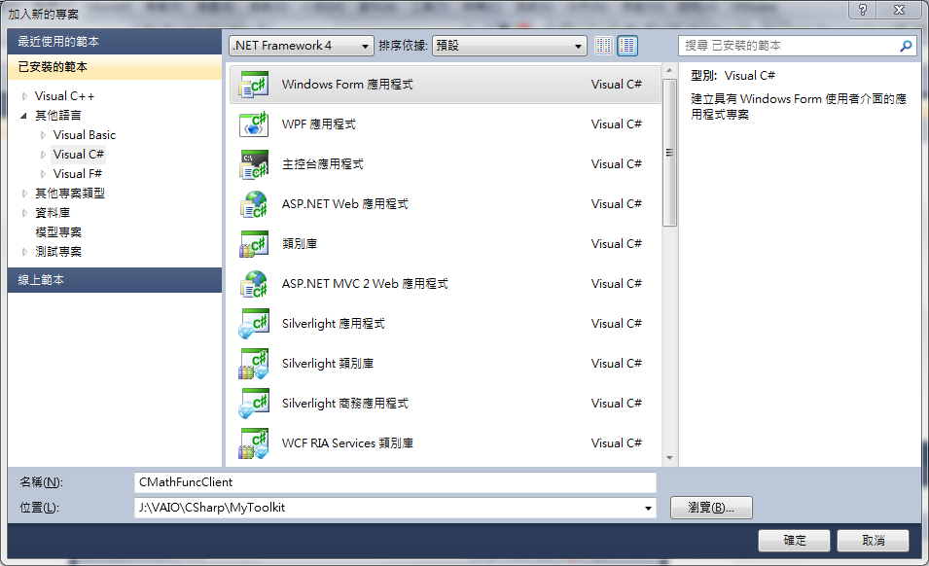Expand the Visual C# tree node
The width and height of the screenshot is (929, 566).
click(43, 155)
